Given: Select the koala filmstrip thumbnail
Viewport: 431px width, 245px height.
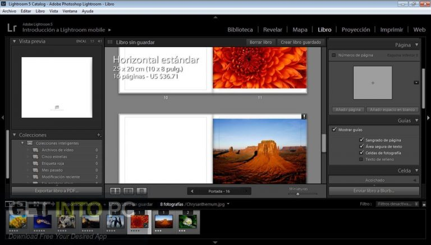Looking at the screenshot, I should click(x=66, y=221).
